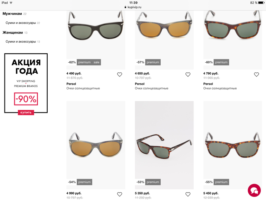The image size is (266, 200).
Task: Open grey-framed amber lens sunglasses at -54%
Action: coord(96,145)
